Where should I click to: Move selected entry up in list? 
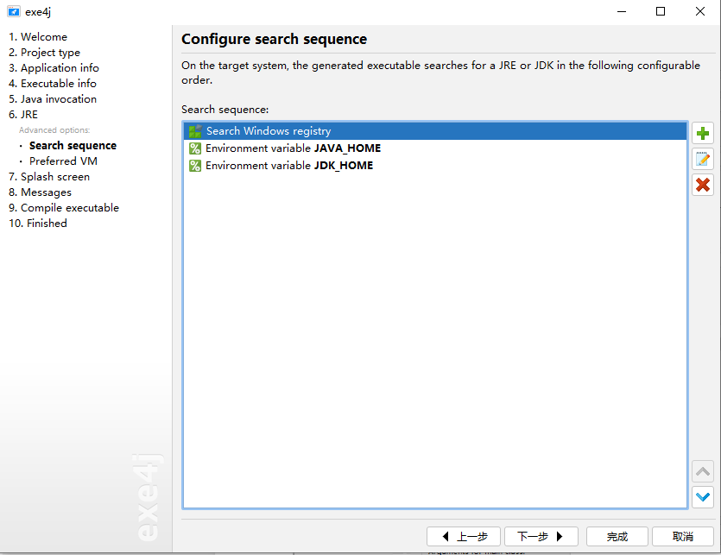[x=702, y=471]
